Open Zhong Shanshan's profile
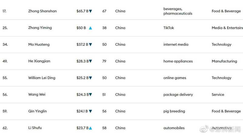The width and height of the screenshot is (243, 135). click(42, 11)
